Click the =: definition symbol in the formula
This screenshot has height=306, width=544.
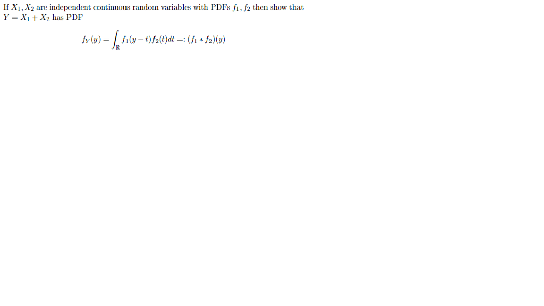click(x=181, y=40)
